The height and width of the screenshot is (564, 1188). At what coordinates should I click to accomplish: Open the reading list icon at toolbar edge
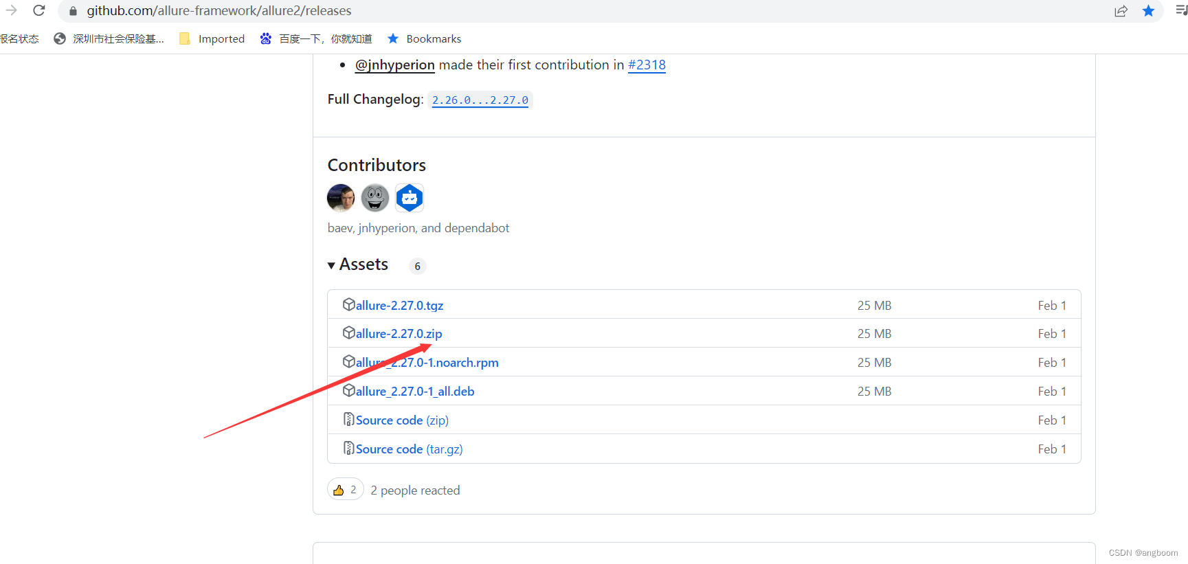[x=1181, y=10]
